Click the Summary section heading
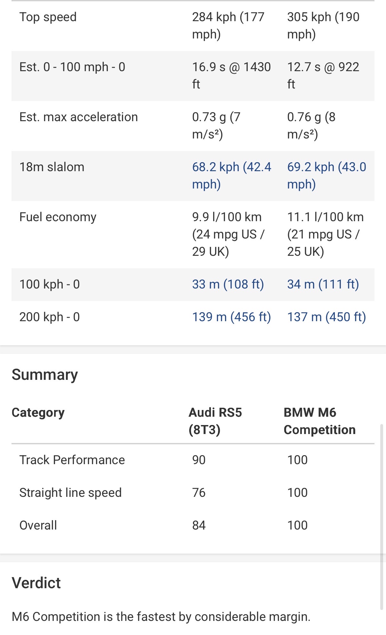Image resolution: width=386 pixels, height=635 pixels. 45,375
